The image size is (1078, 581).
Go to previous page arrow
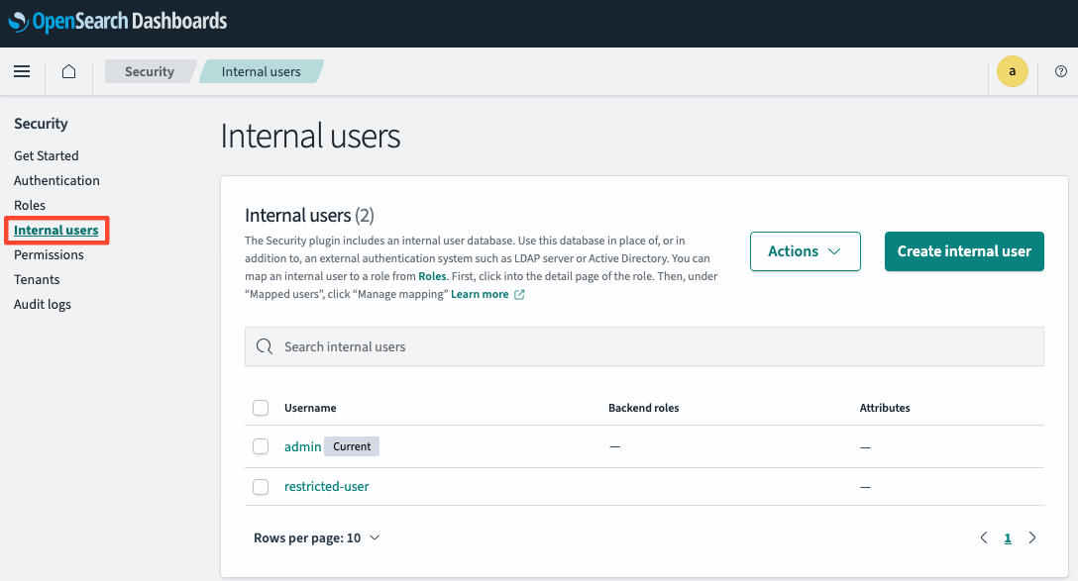pos(984,537)
